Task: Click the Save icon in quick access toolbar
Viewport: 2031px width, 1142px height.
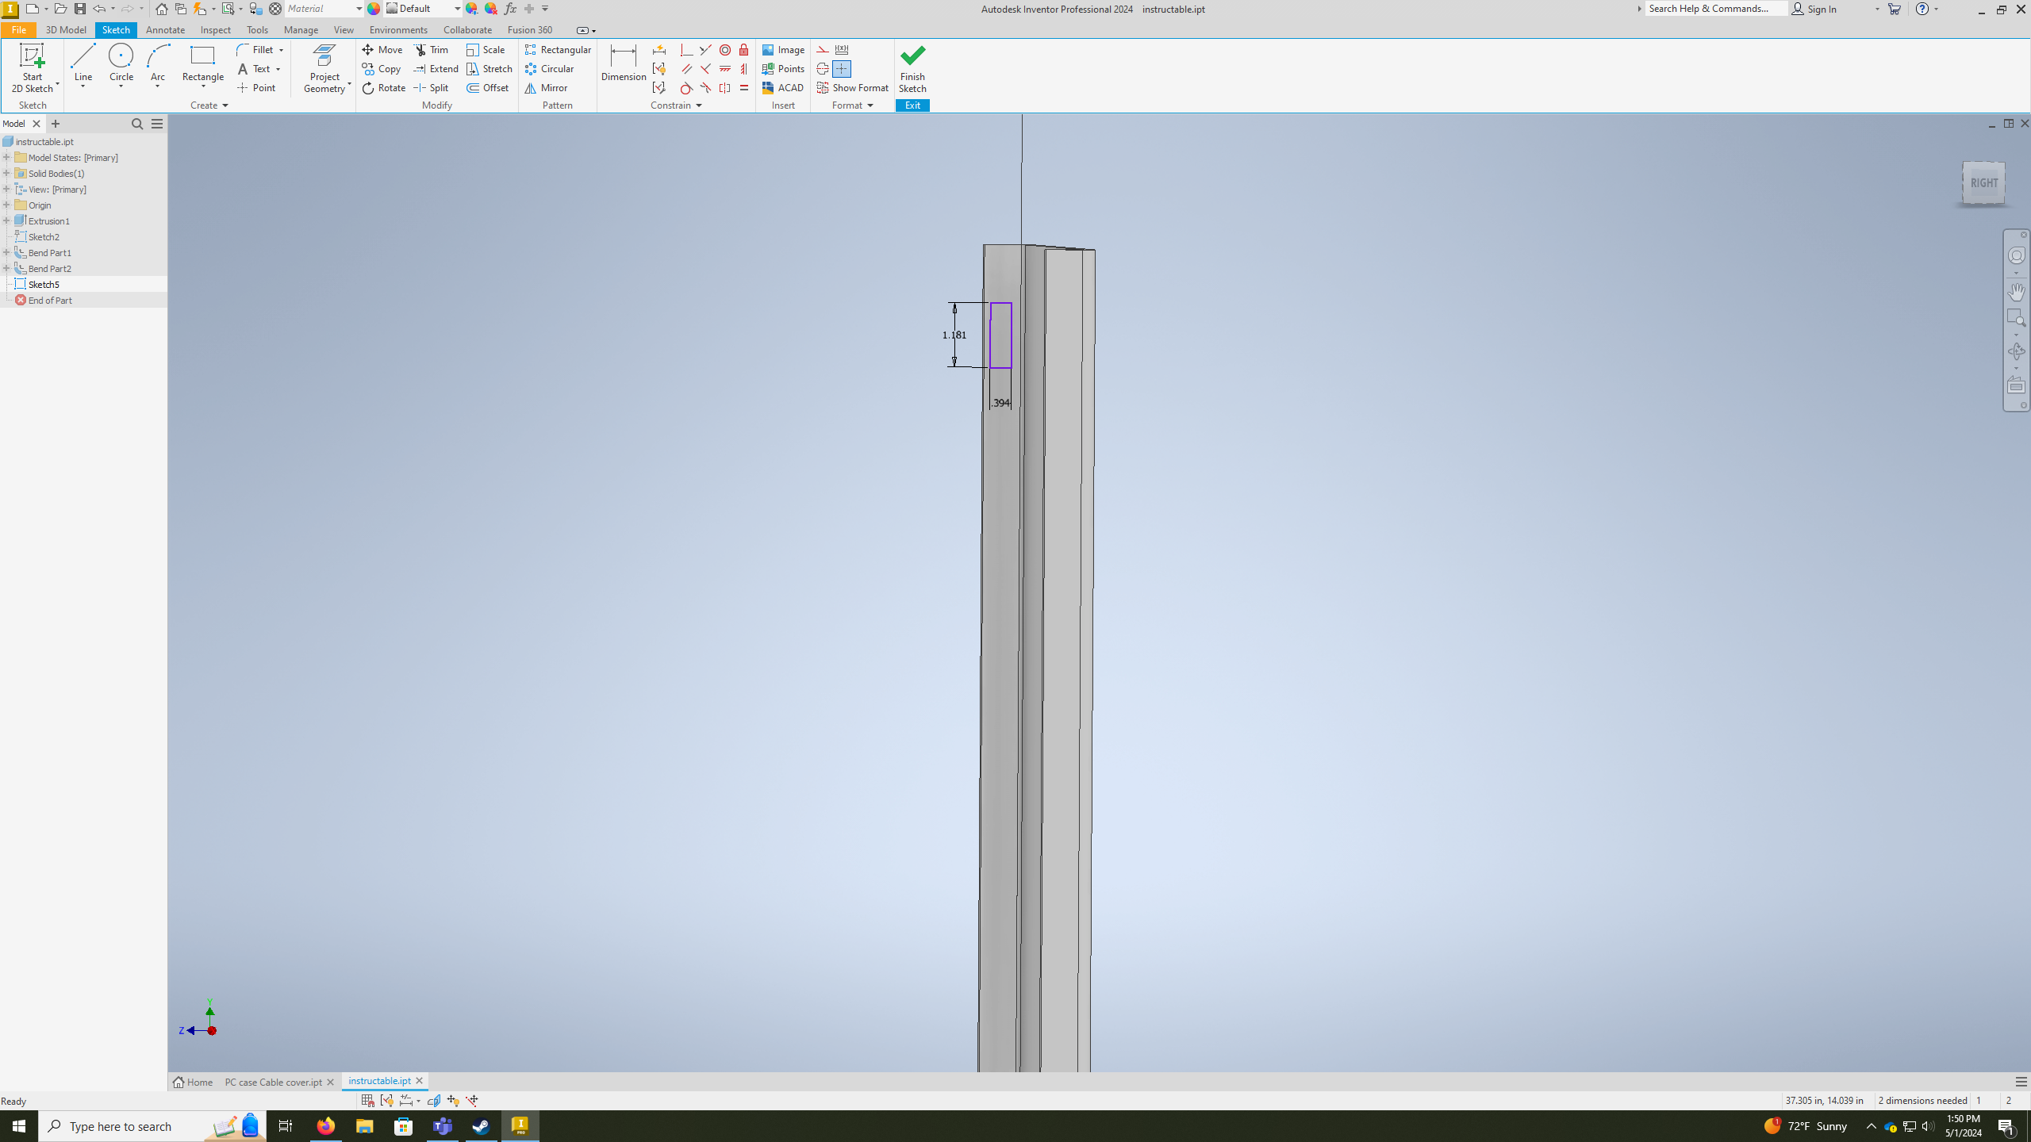Action: coord(80,9)
